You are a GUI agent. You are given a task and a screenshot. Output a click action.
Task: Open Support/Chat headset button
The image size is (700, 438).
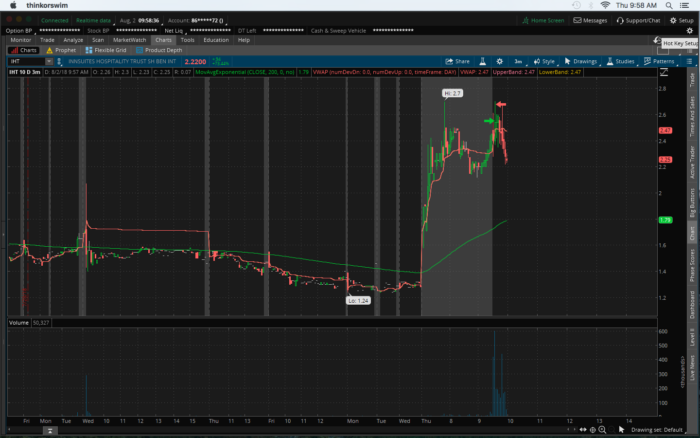pyautogui.click(x=638, y=20)
